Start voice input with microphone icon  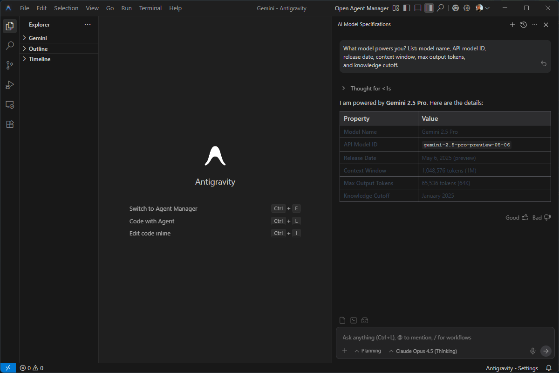533,351
